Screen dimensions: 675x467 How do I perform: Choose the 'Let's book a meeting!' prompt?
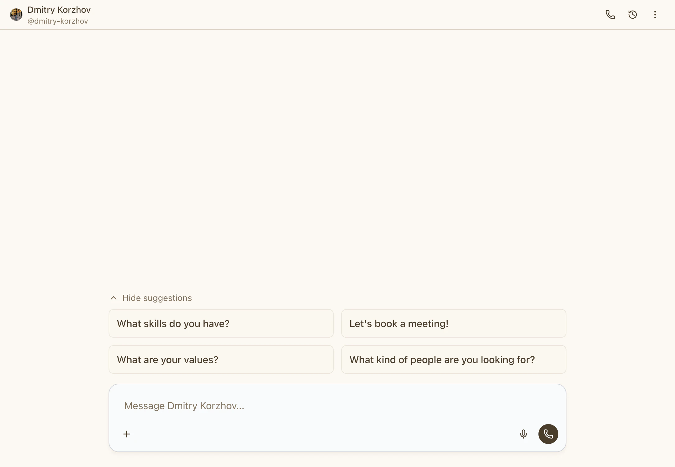pos(453,323)
